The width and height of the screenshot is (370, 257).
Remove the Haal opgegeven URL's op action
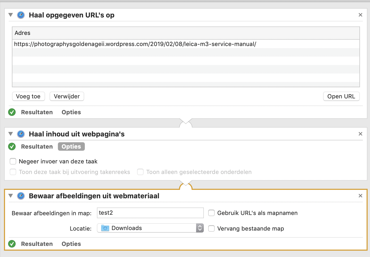tap(360, 15)
